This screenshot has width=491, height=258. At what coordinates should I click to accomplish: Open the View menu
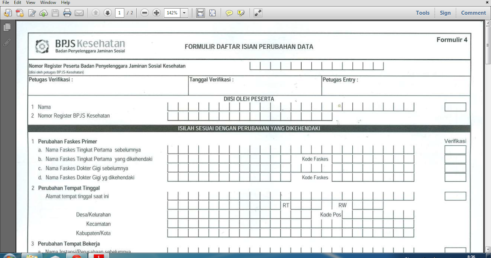click(x=31, y=2)
